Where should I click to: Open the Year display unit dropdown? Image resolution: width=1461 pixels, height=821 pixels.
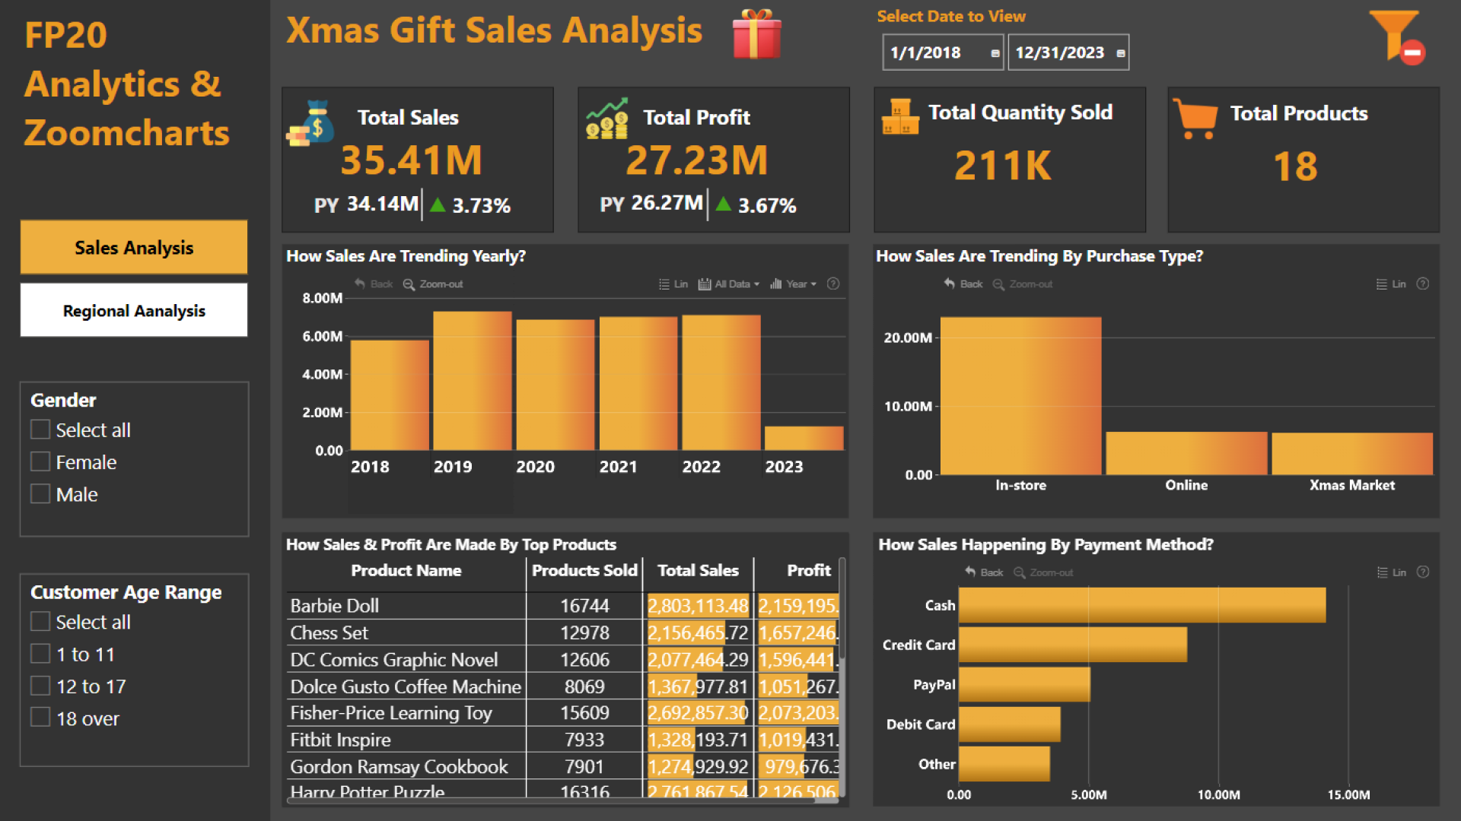(793, 284)
